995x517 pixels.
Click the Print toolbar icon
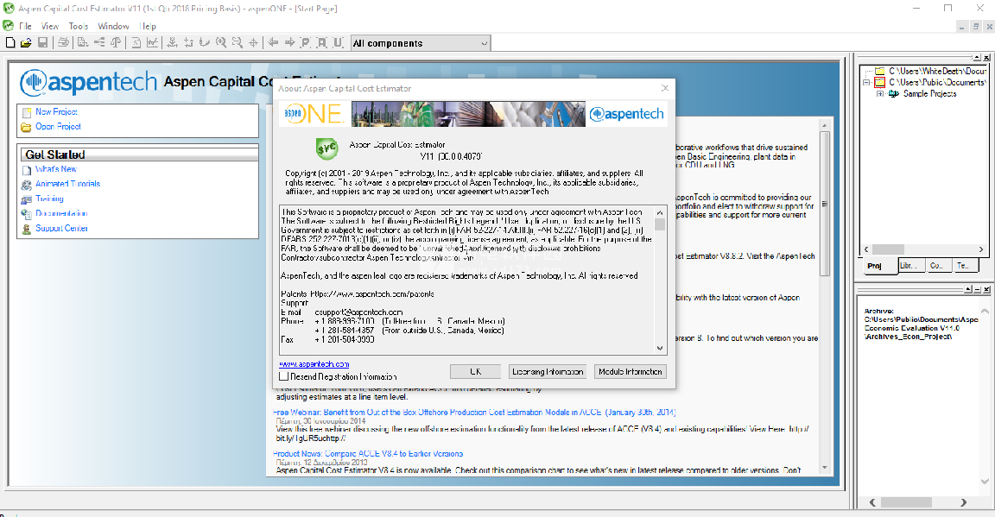(63, 42)
